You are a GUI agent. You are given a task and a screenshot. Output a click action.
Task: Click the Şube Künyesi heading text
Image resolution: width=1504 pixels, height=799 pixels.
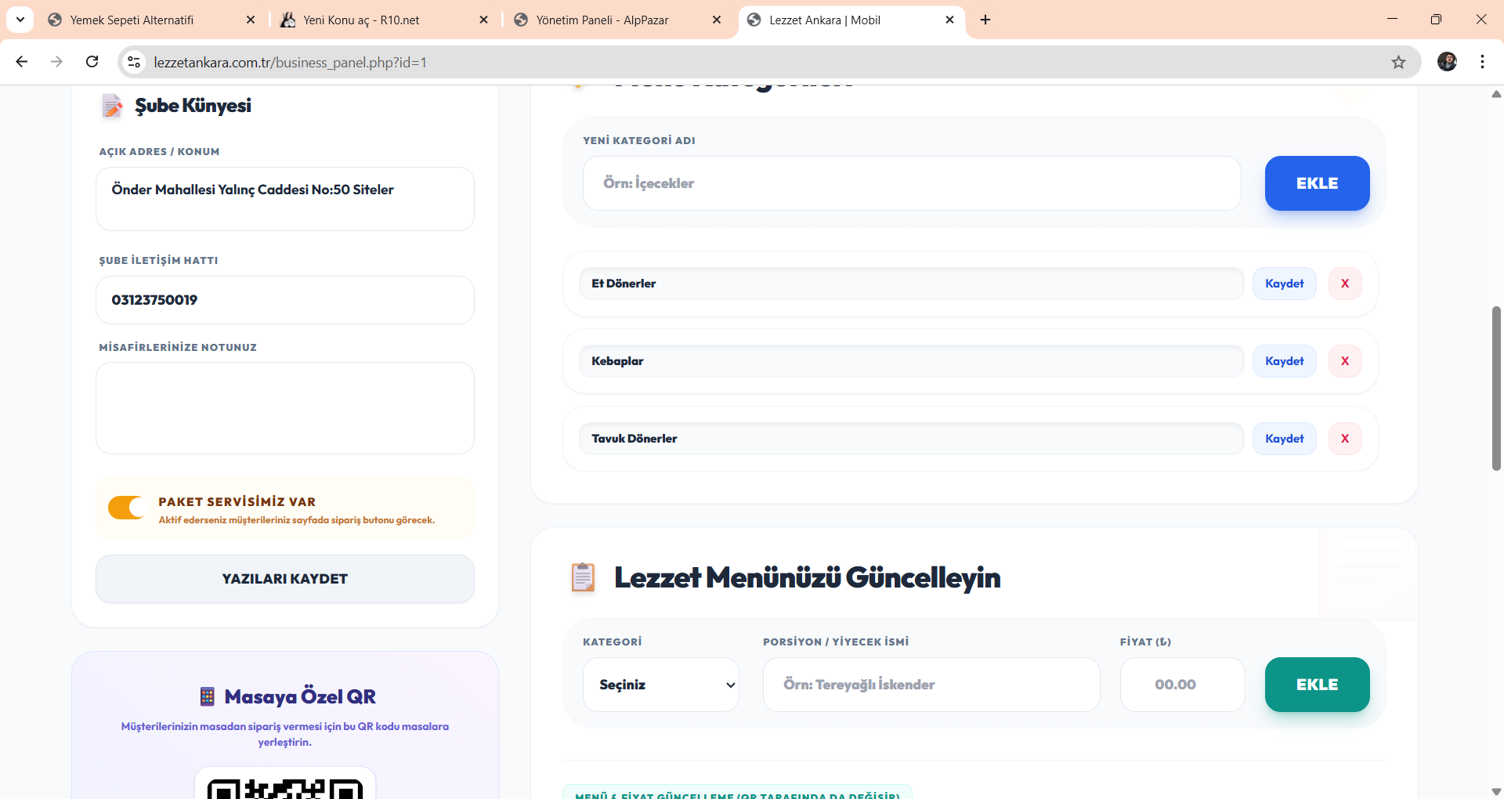point(193,106)
